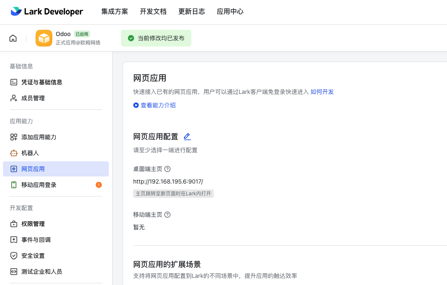Click the 主页跳转至新页面时在Lark内打开 tag
447x285 pixels.
pyautogui.click(x=173, y=194)
